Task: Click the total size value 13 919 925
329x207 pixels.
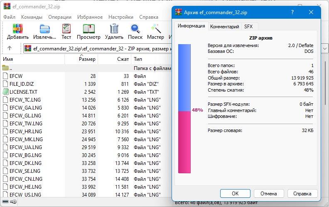Action: point(302,78)
